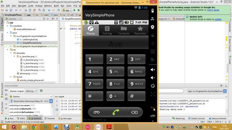This screenshot has width=232, height=130.
Task: Raise volume with Genymotion volume up icon
Action: point(153,70)
